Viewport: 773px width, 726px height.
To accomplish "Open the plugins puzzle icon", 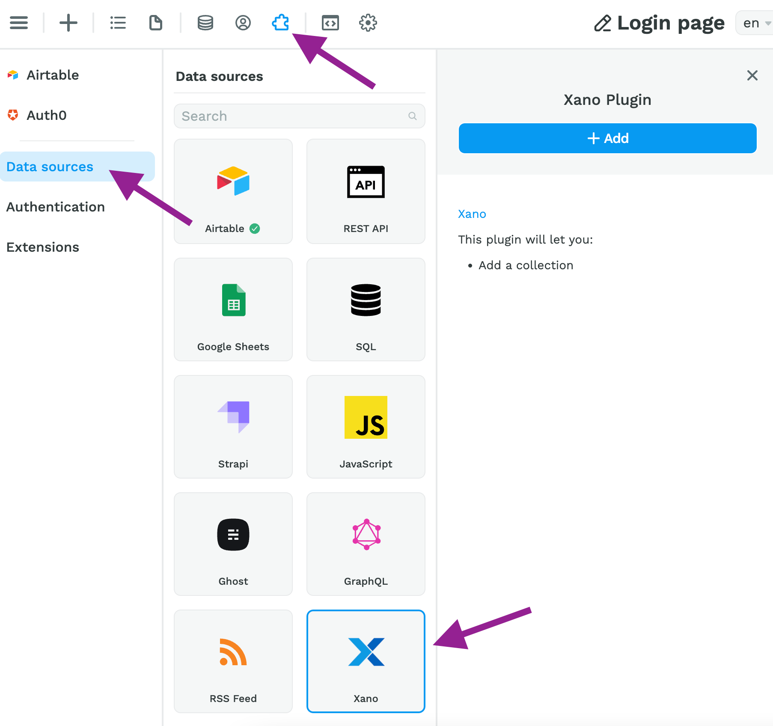I will click(281, 23).
